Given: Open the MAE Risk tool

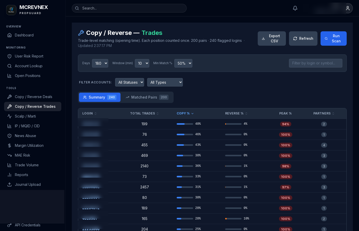Looking at the screenshot, I should pyautogui.click(x=23, y=155).
